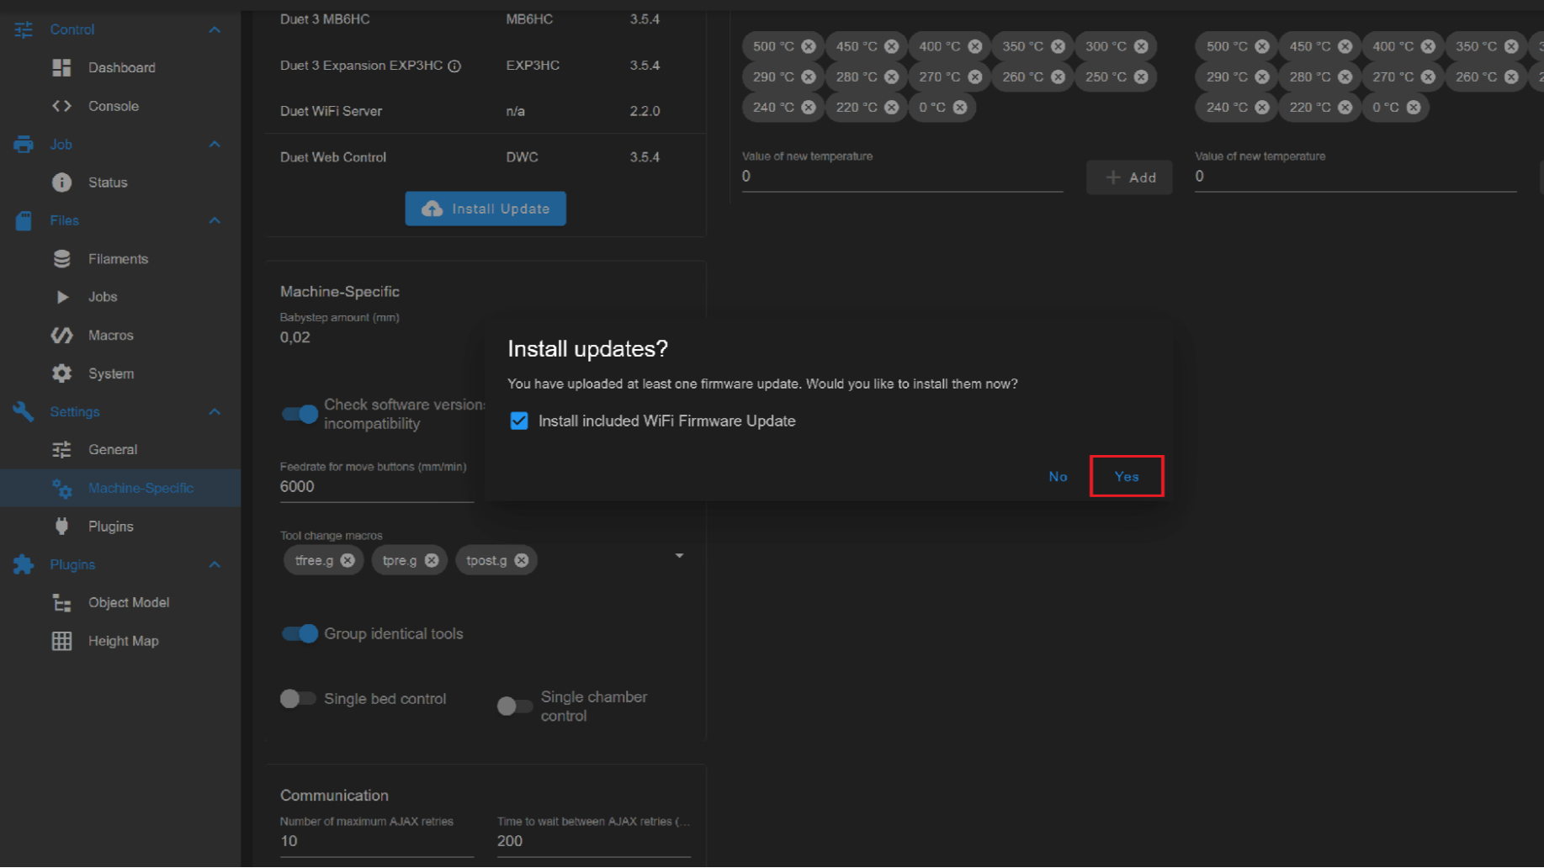The width and height of the screenshot is (1544, 868).
Task: Remove 350 °C chip in first list
Action: pyautogui.click(x=1059, y=46)
